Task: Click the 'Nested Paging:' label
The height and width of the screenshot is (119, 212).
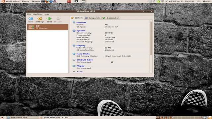Action: coord(84,42)
